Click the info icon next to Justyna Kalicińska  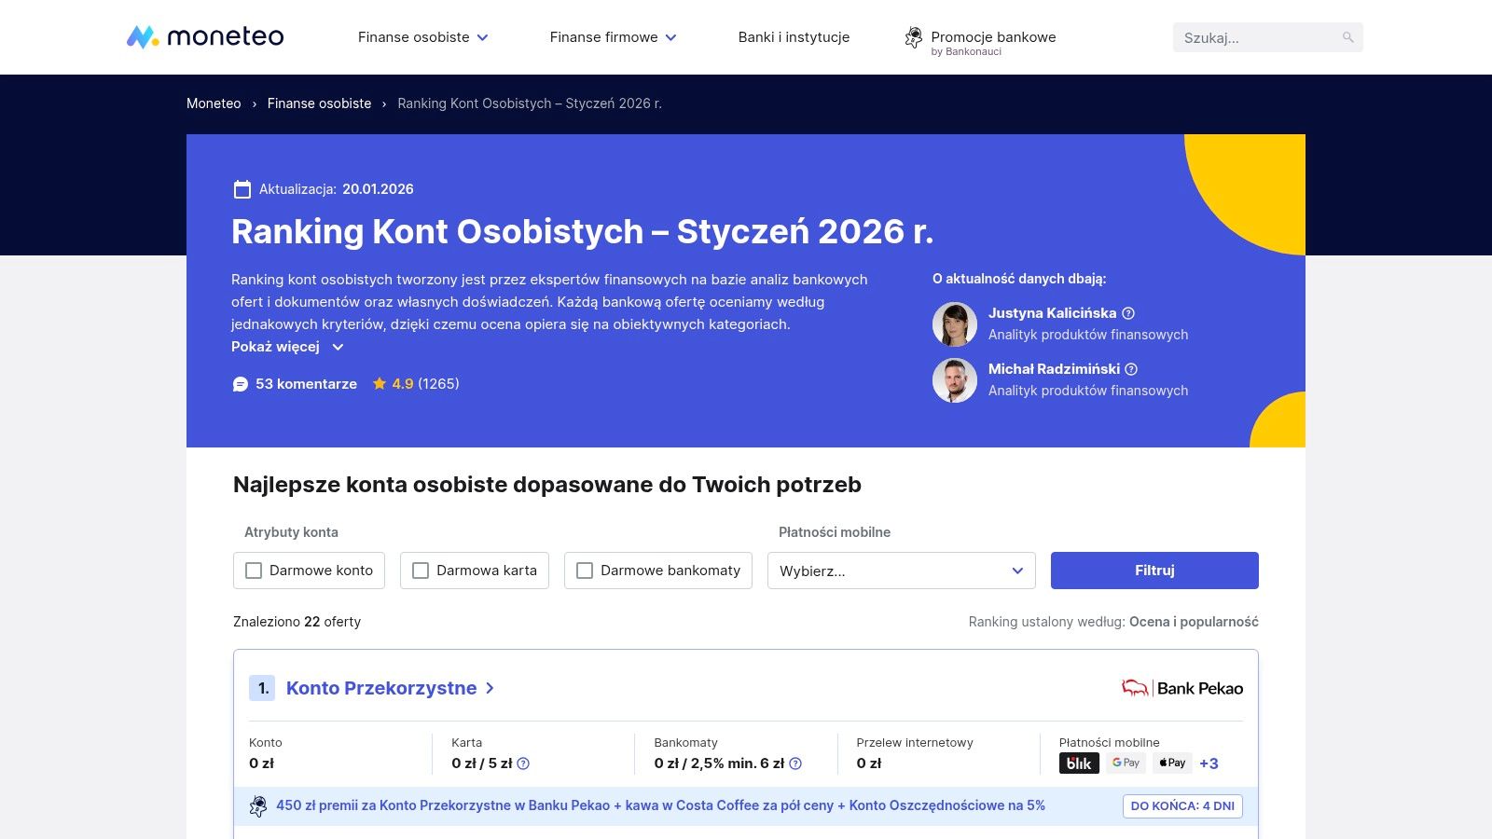click(x=1128, y=313)
